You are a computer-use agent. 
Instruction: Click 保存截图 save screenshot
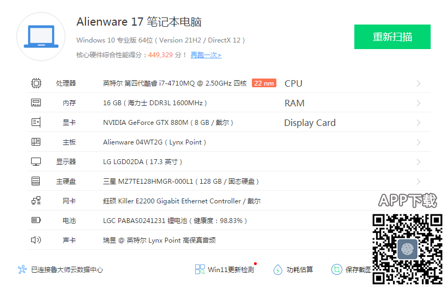click(x=358, y=269)
